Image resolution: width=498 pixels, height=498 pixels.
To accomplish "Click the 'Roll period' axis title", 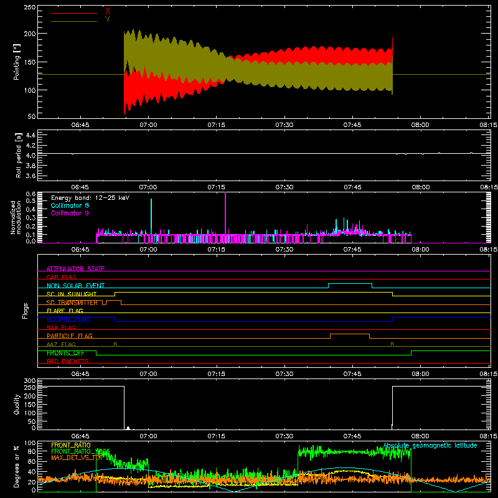I will coord(18,155).
